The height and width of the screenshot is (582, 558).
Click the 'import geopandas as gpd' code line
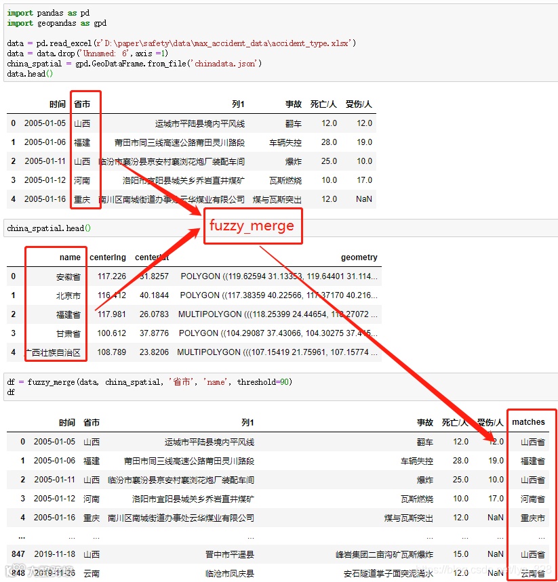56,23
